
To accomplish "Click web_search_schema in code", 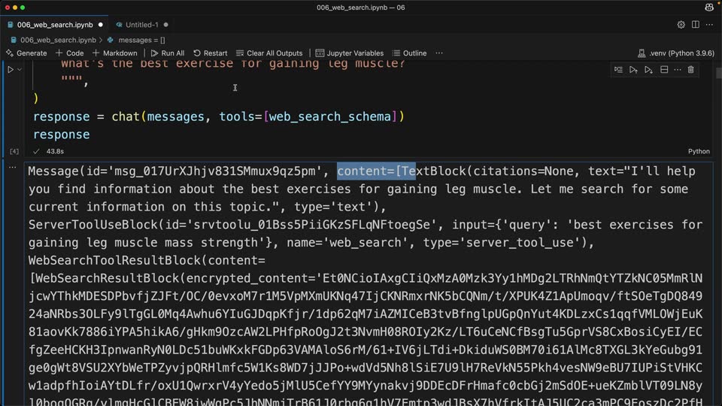I will click(x=329, y=117).
